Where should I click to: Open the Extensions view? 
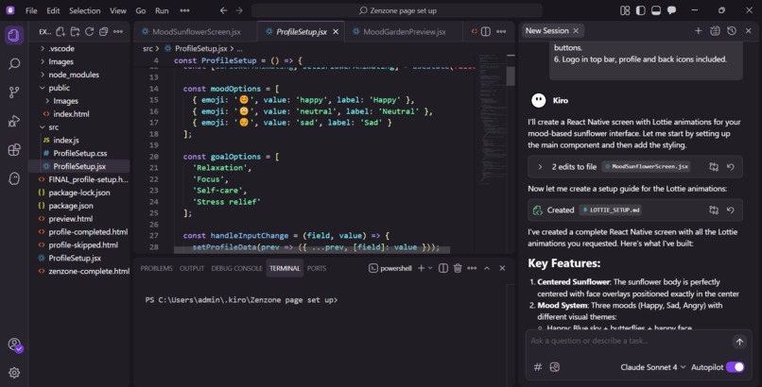click(x=14, y=149)
